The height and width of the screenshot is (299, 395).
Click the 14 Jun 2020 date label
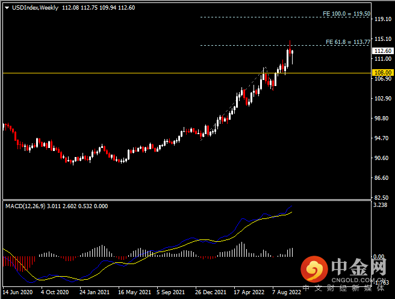18,292
